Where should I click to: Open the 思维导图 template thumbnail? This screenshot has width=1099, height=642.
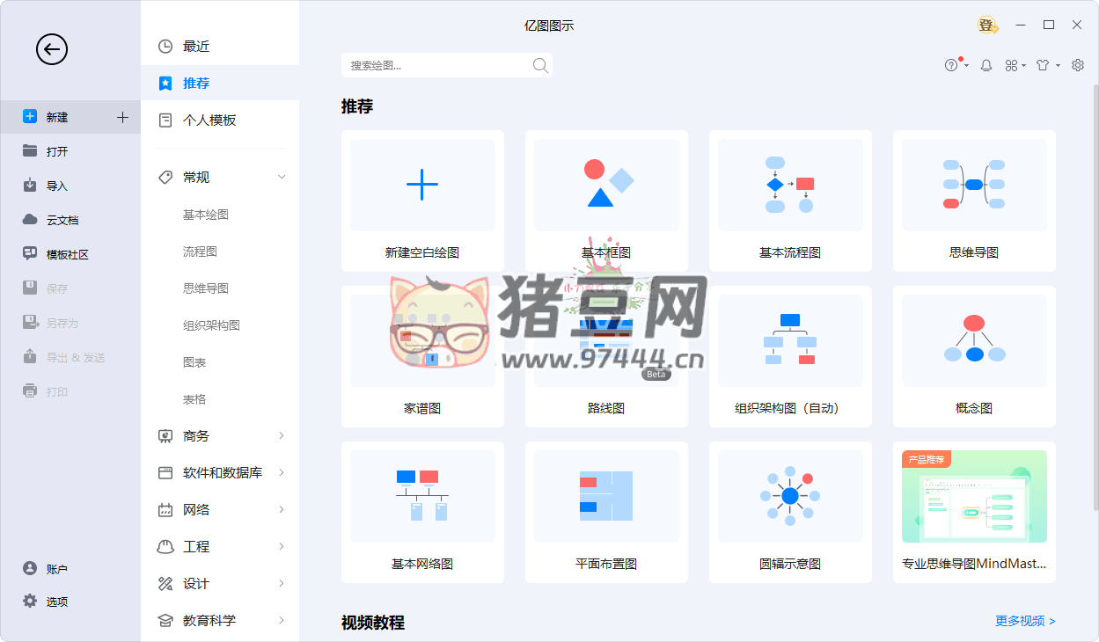[974, 186]
